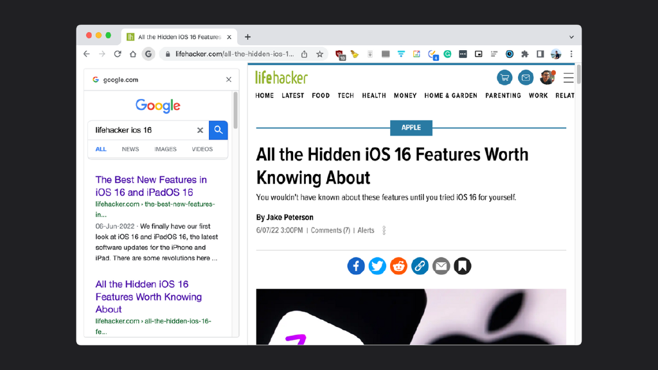Open the uBlock shield extension showing 18
This screenshot has width=658, height=370.
pos(340,55)
